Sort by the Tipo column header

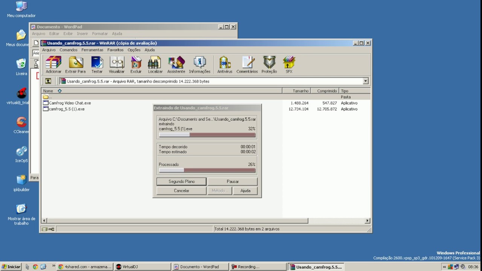pyautogui.click(x=354, y=91)
